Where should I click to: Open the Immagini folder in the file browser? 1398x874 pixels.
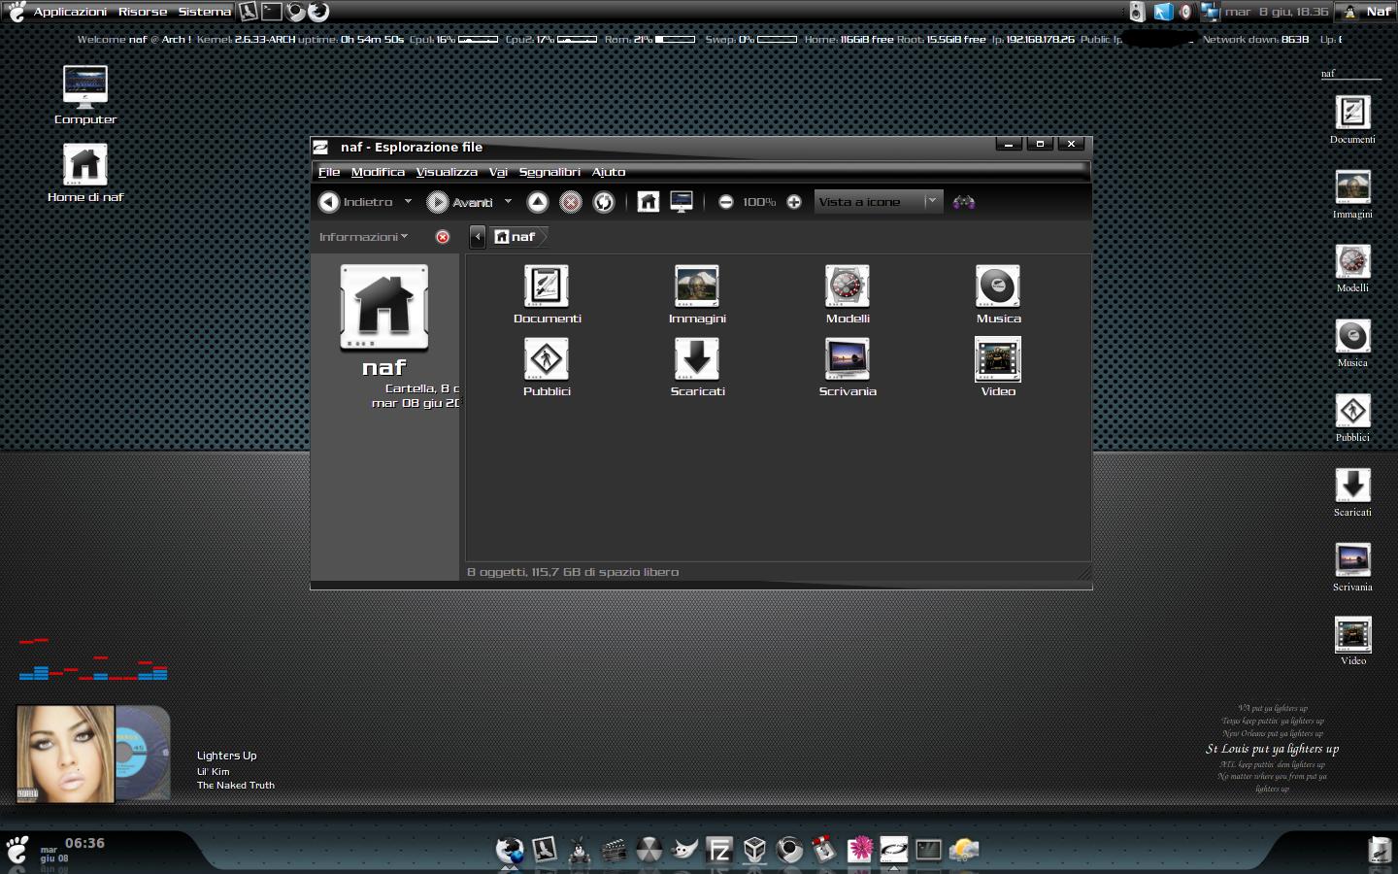(697, 294)
